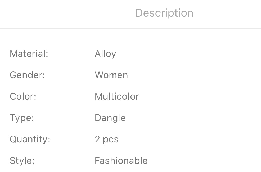Click the letter D in Description heading
This screenshot has width=261, height=172.
139,13
